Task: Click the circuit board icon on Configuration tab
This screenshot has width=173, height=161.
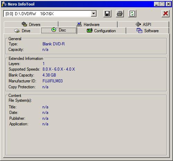Action: click(x=90, y=31)
